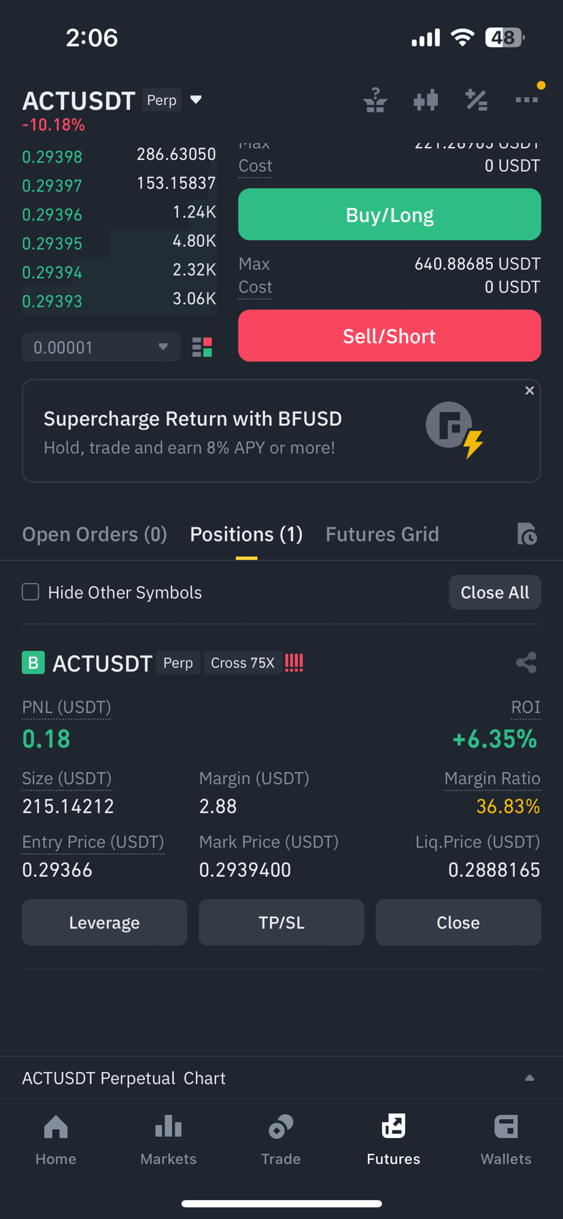Share the ACTUSDT position
Screen dimensions: 563x1219
[526, 663]
